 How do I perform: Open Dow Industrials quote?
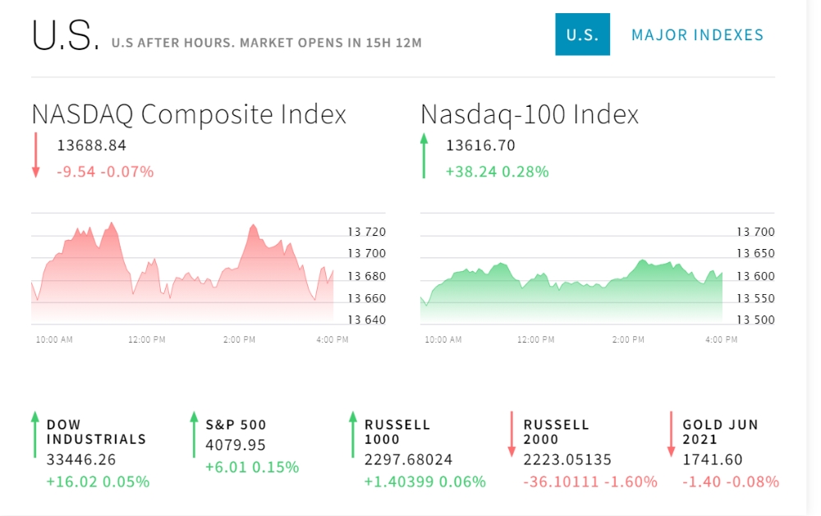(x=96, y=431)
